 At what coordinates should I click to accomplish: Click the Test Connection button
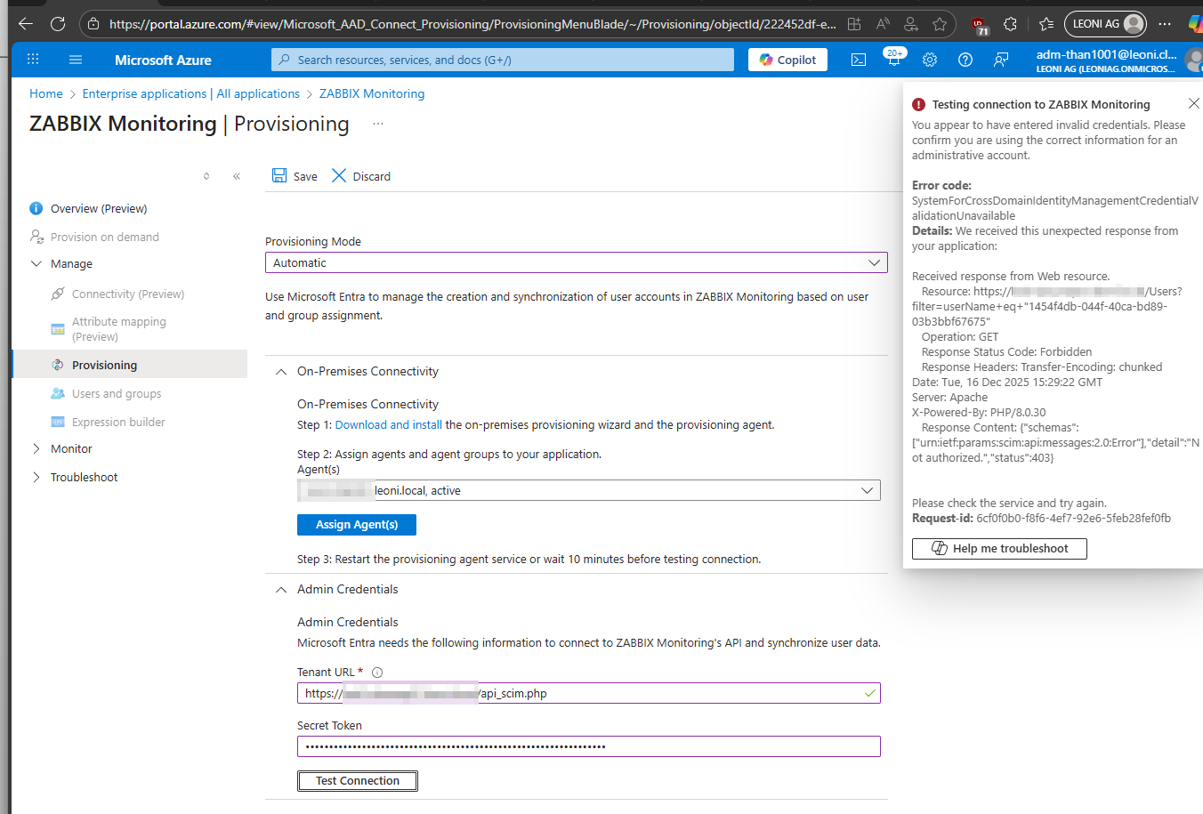pos(357,781)
